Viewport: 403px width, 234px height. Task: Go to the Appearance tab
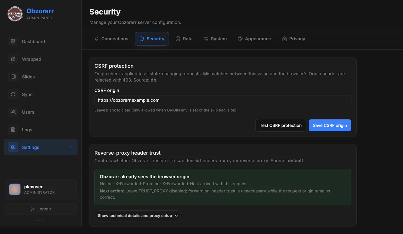(254, 39)
